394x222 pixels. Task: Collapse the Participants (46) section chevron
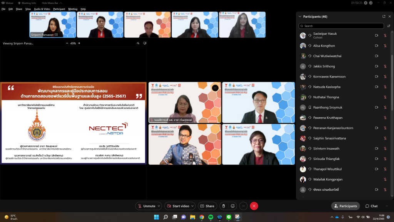pyautogui.click(x=300, y=17)
